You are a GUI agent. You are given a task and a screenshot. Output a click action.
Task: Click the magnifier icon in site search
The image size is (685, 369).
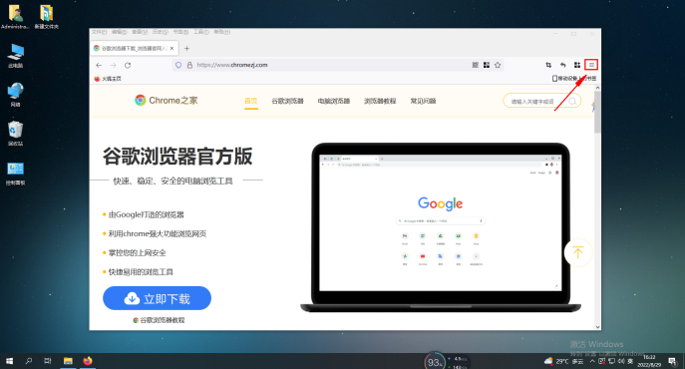coord(572,101)
